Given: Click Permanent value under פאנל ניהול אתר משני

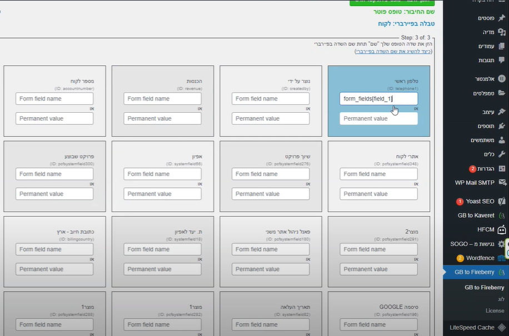Looking at the screenshot, I should tap(271, 269).
